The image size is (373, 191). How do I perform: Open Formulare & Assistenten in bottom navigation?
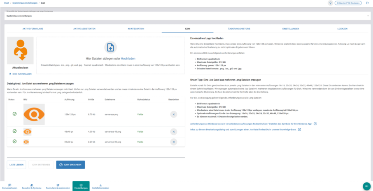[x=58, y=186]
